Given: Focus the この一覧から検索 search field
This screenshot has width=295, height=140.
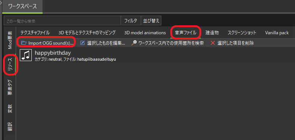Looking at the screenshot, I should [x=62, y=20].
